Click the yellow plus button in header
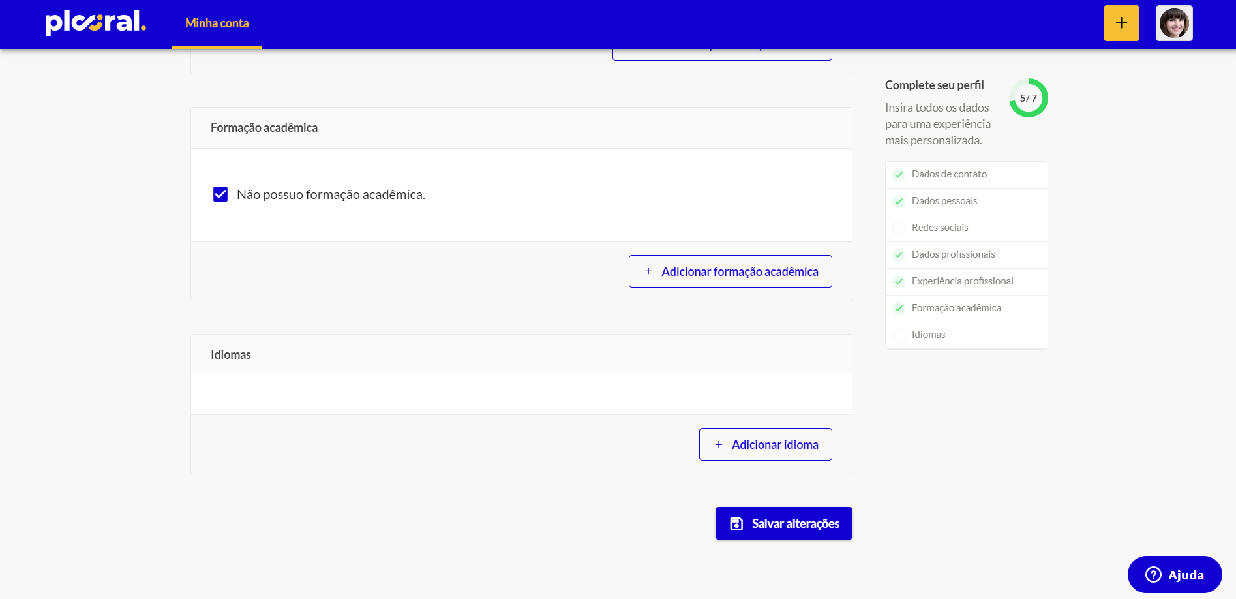Screen dimensions: 1236x599 1121,23
